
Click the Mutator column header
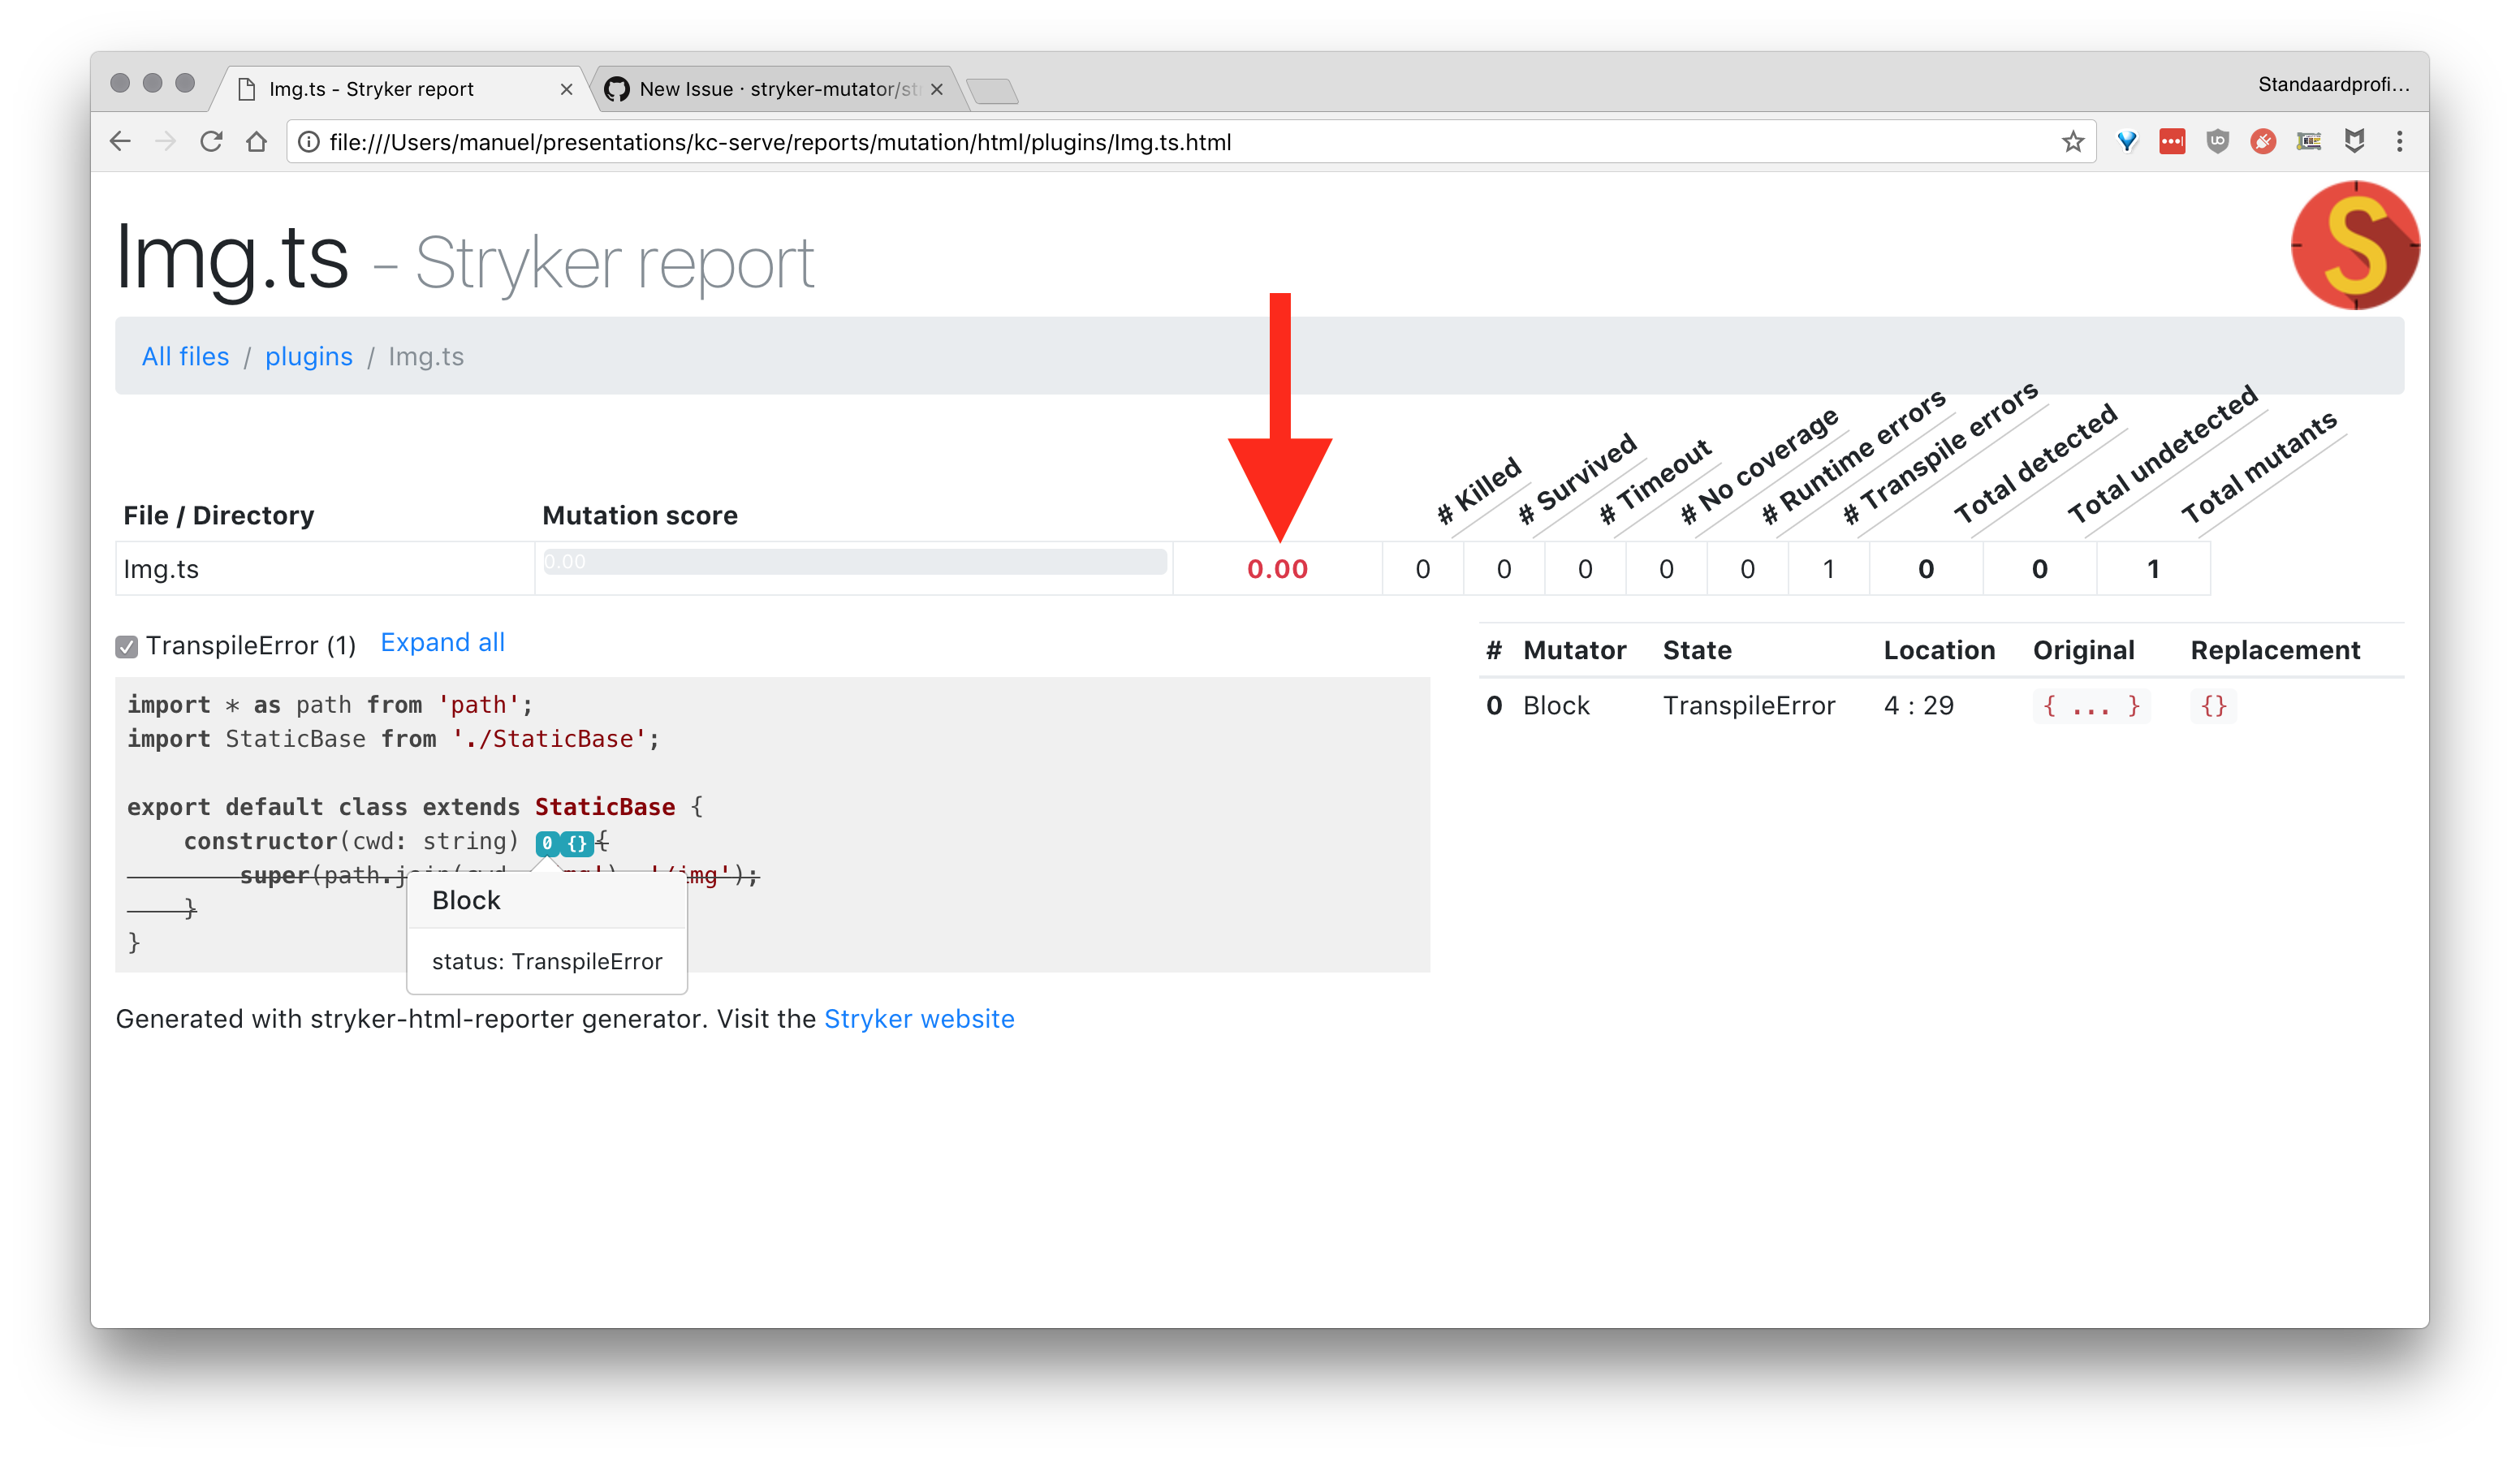tap(1574, 651)
